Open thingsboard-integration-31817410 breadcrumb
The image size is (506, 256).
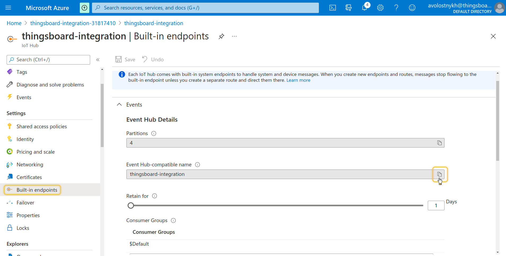coord(73,23)
